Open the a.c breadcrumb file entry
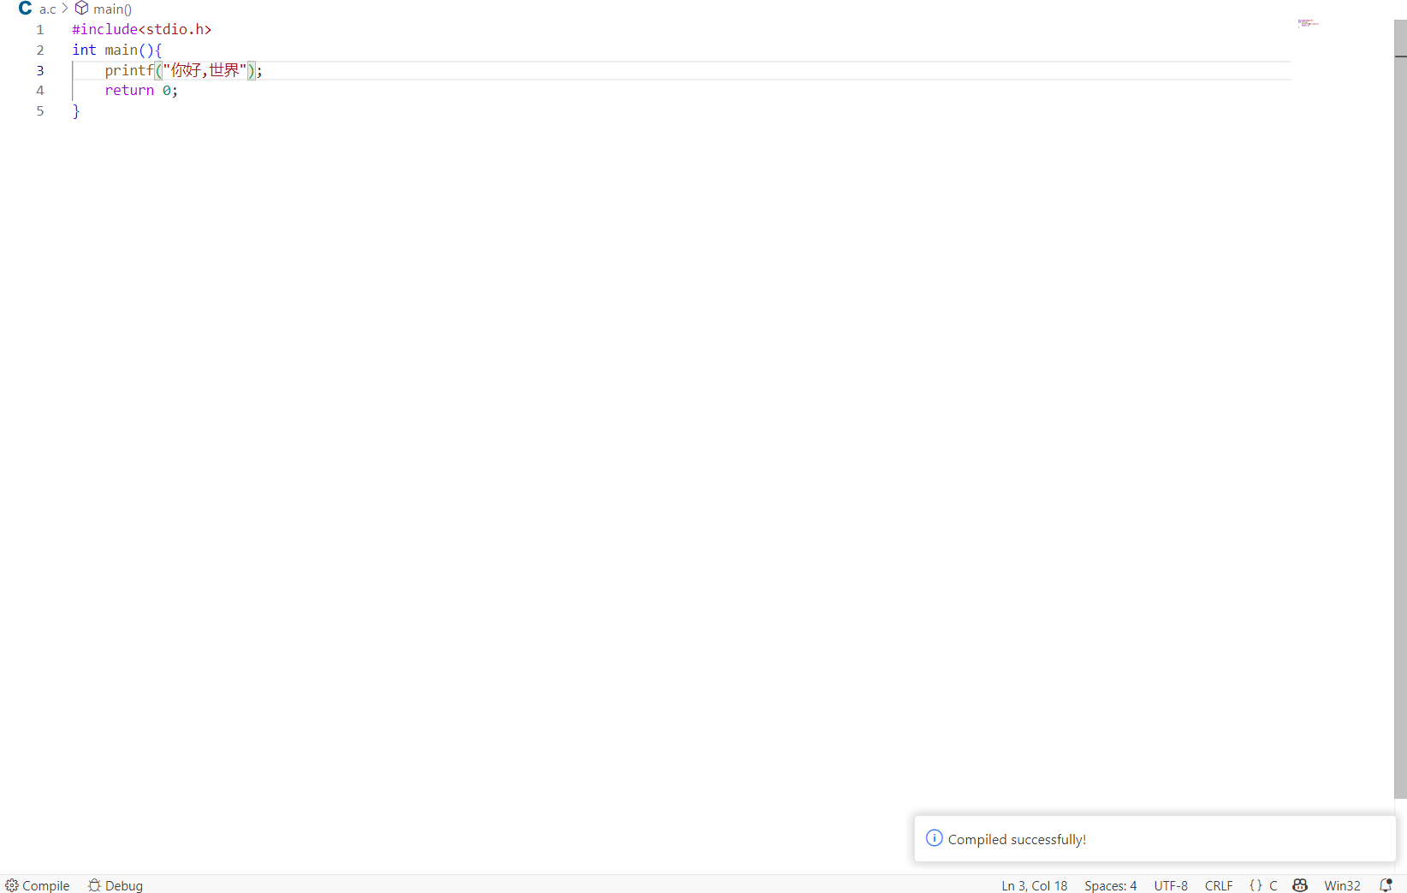The width and height of the screenshot is (1407, 893). 47,9
